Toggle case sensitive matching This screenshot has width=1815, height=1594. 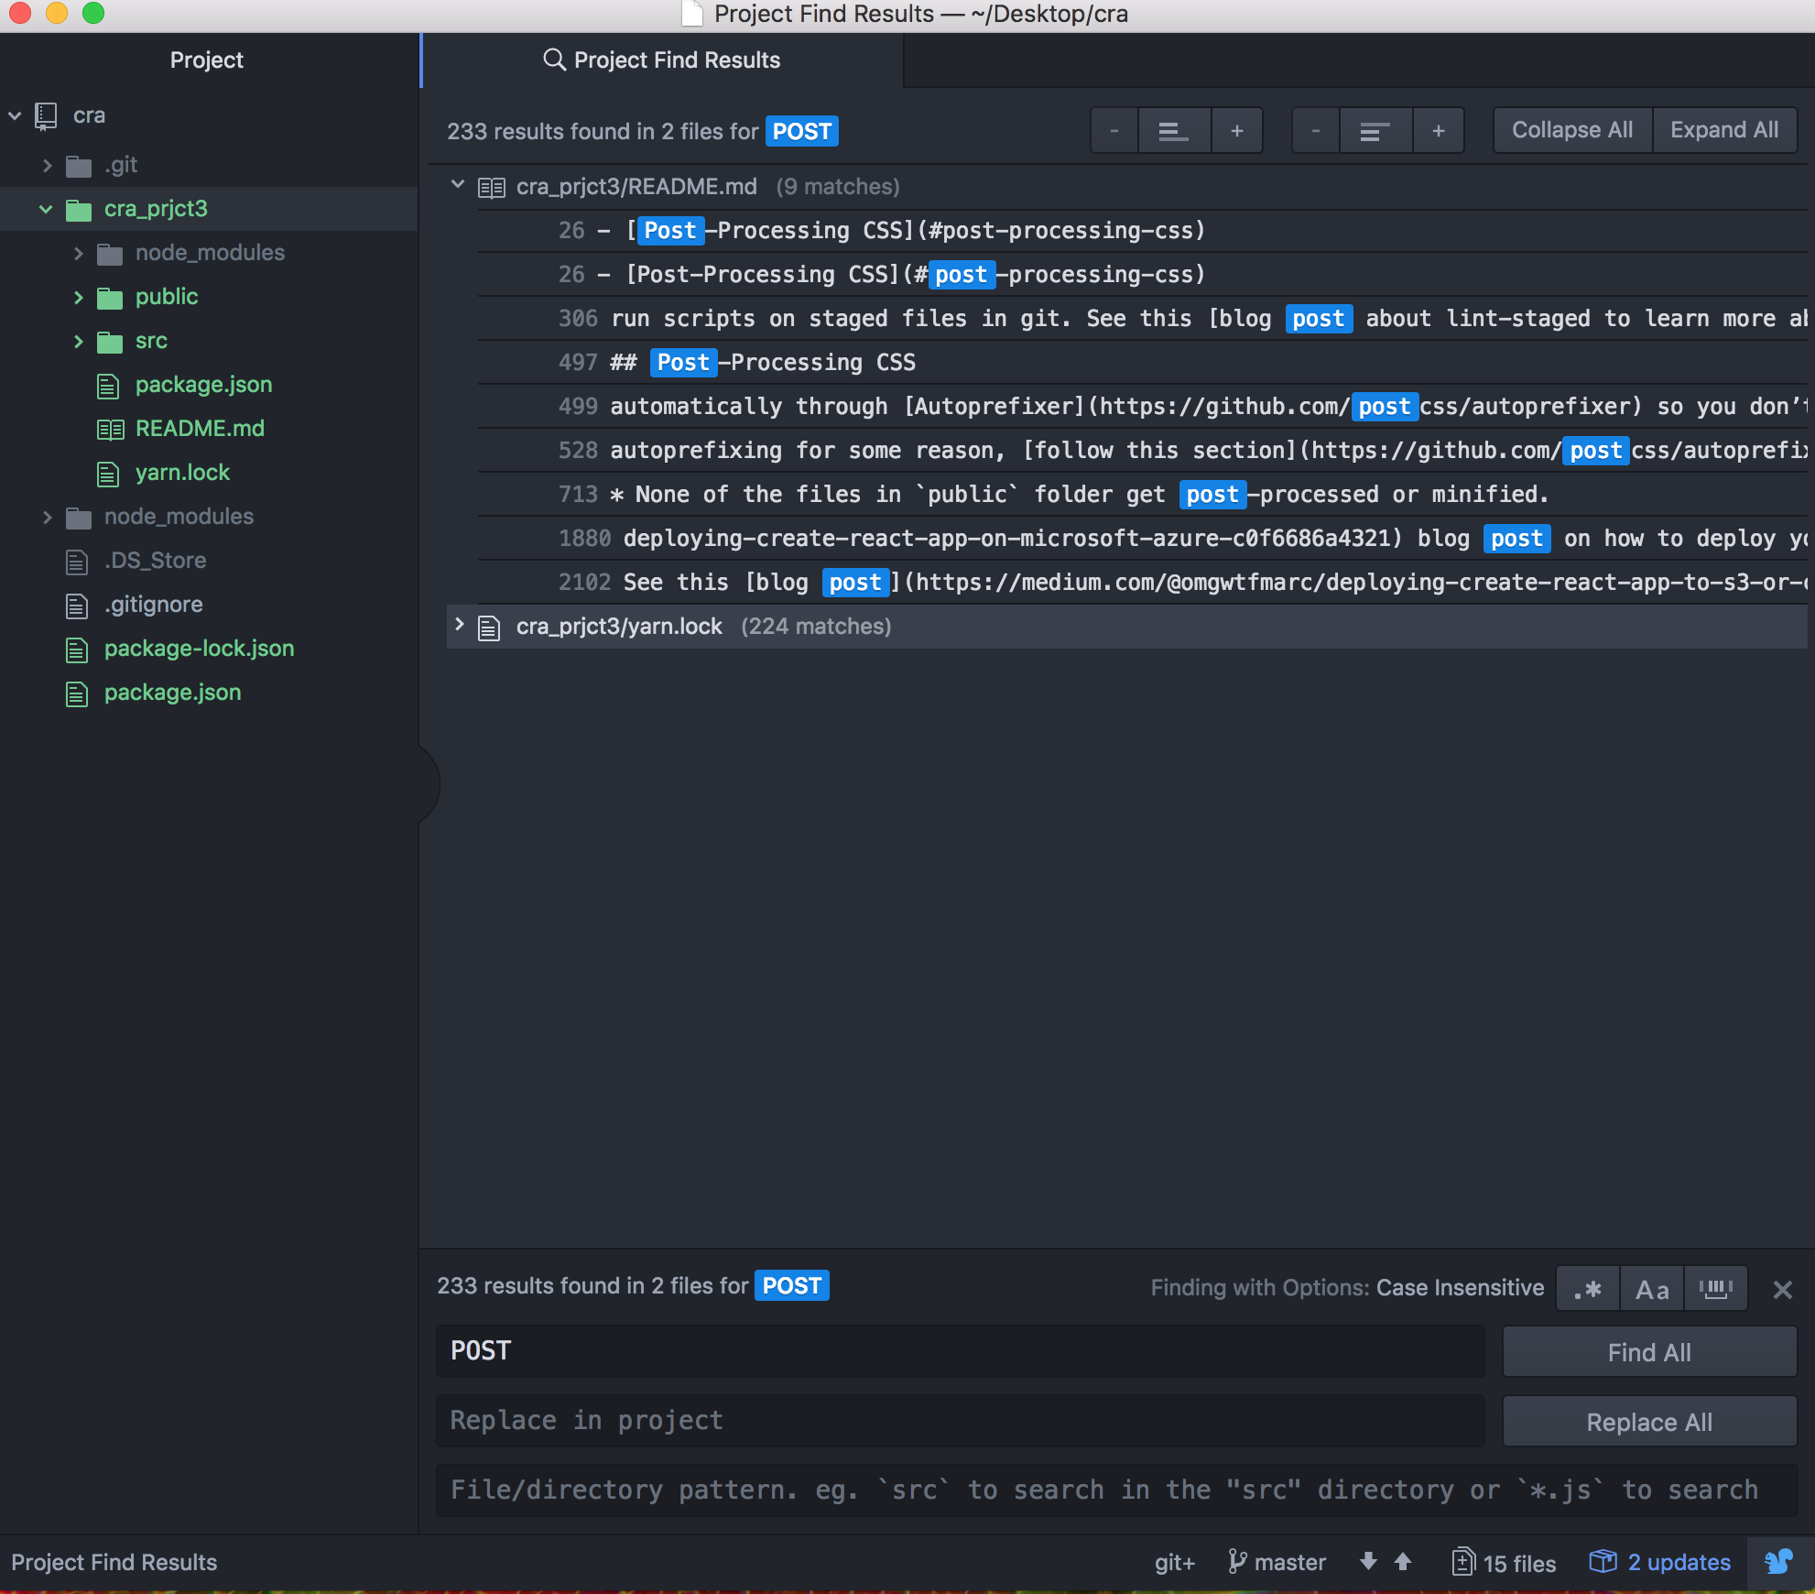1651,1288
